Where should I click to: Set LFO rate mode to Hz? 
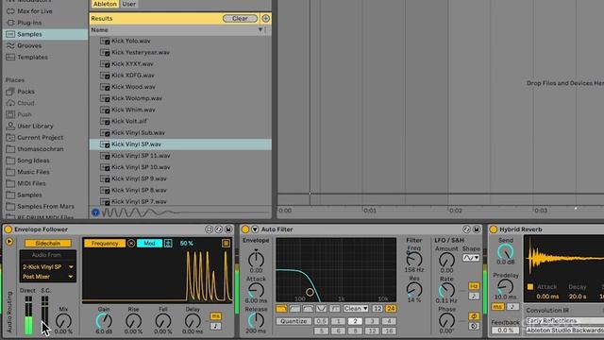point(474,286)
